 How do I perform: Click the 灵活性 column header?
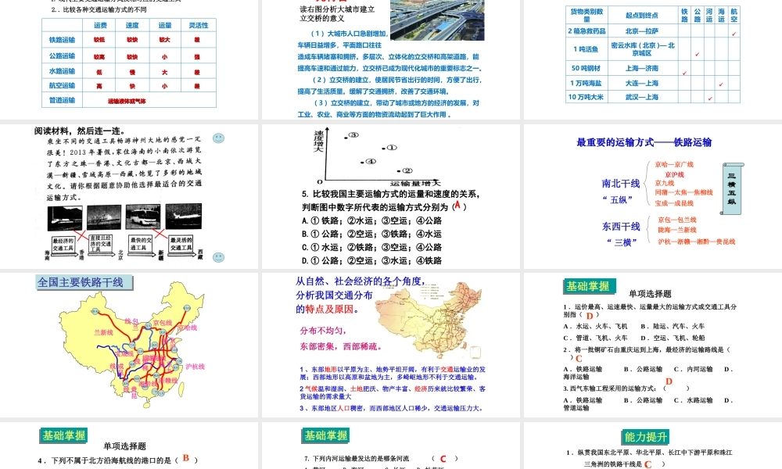[x=199, y=26]
